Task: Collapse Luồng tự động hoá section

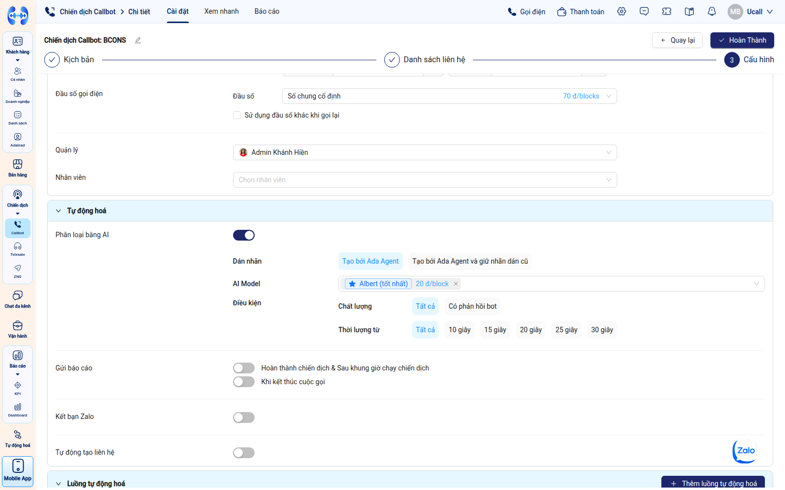Action: (x=58, y=484)
